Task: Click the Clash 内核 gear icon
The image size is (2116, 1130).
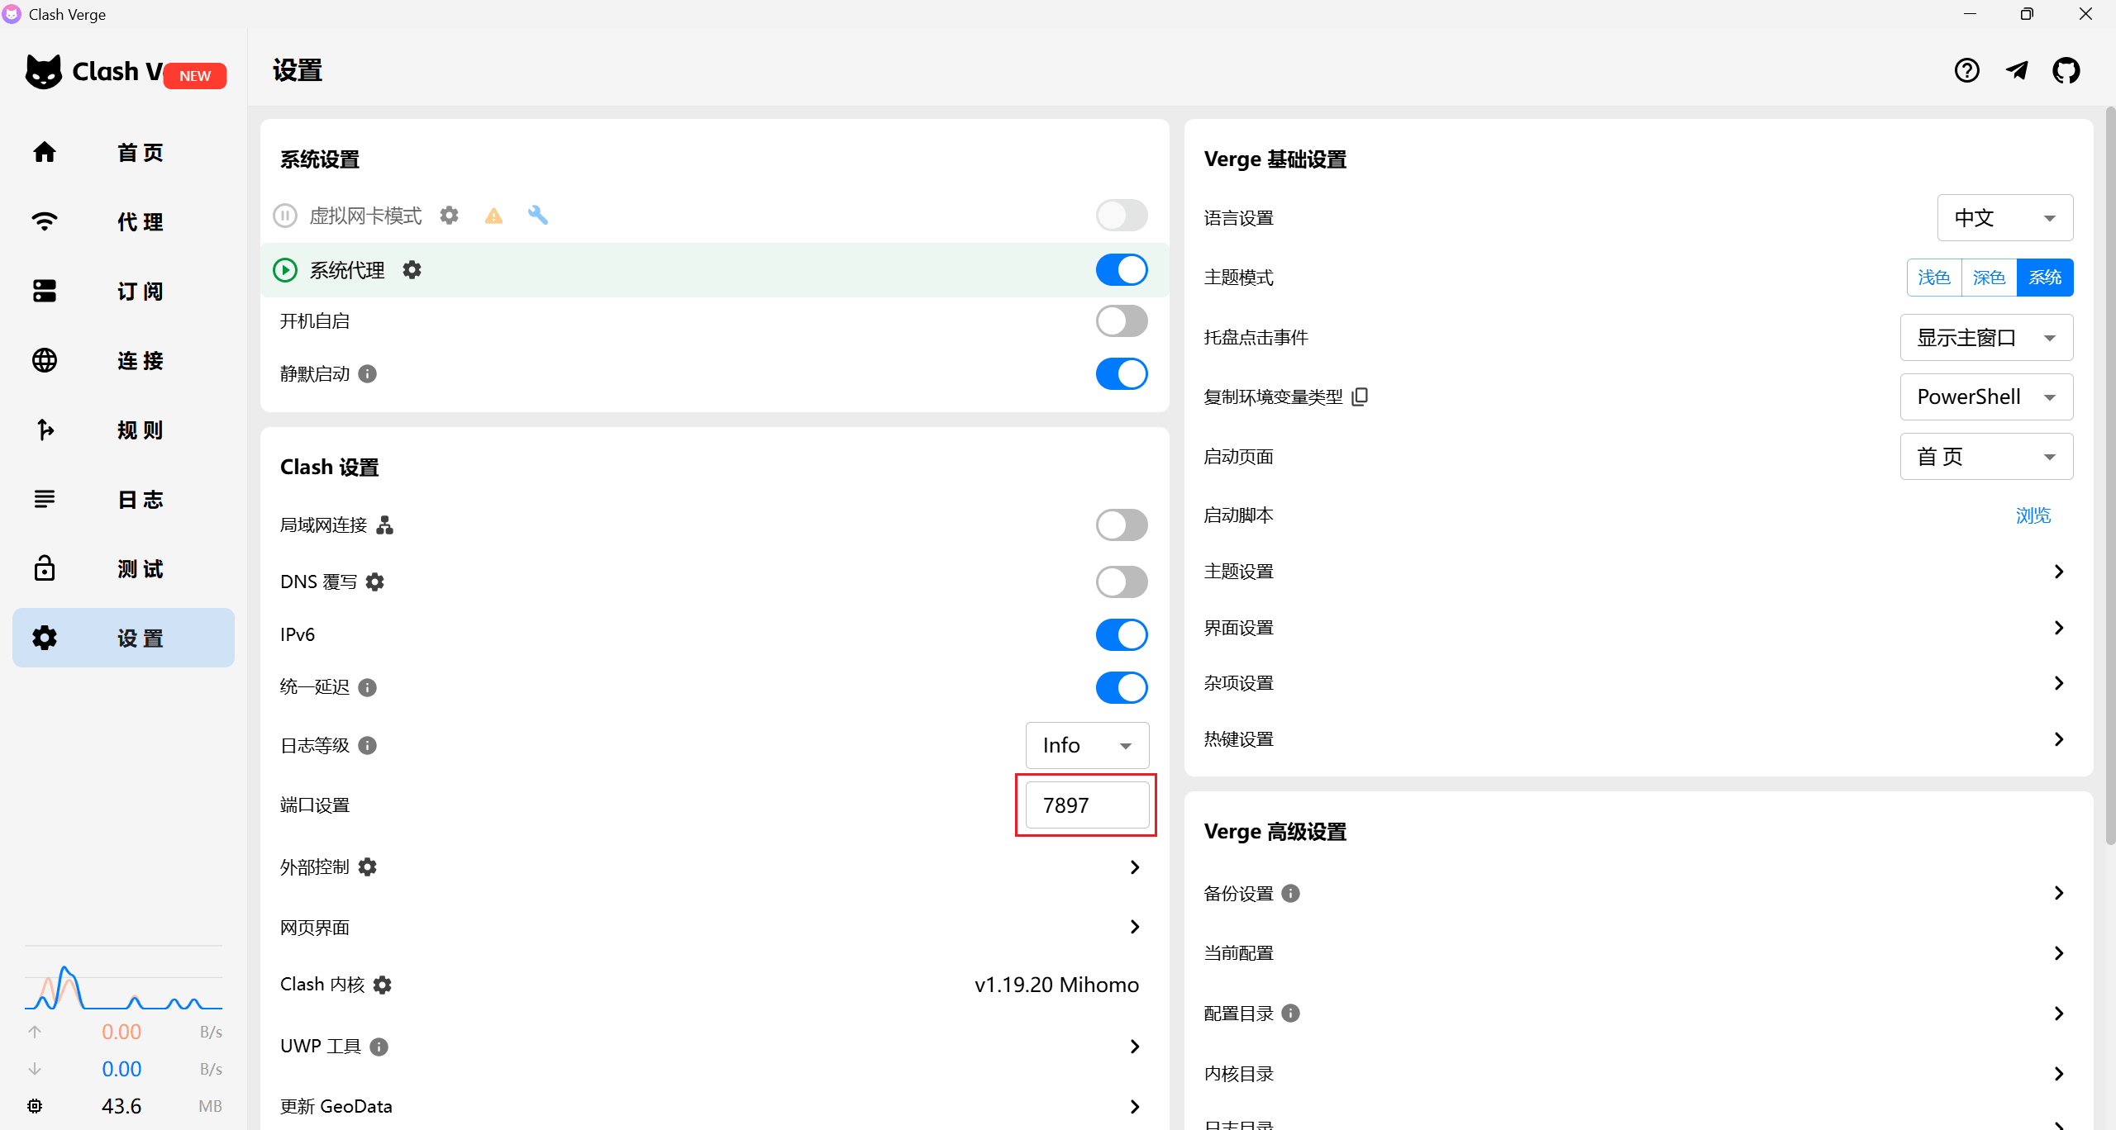Action: 382,985
